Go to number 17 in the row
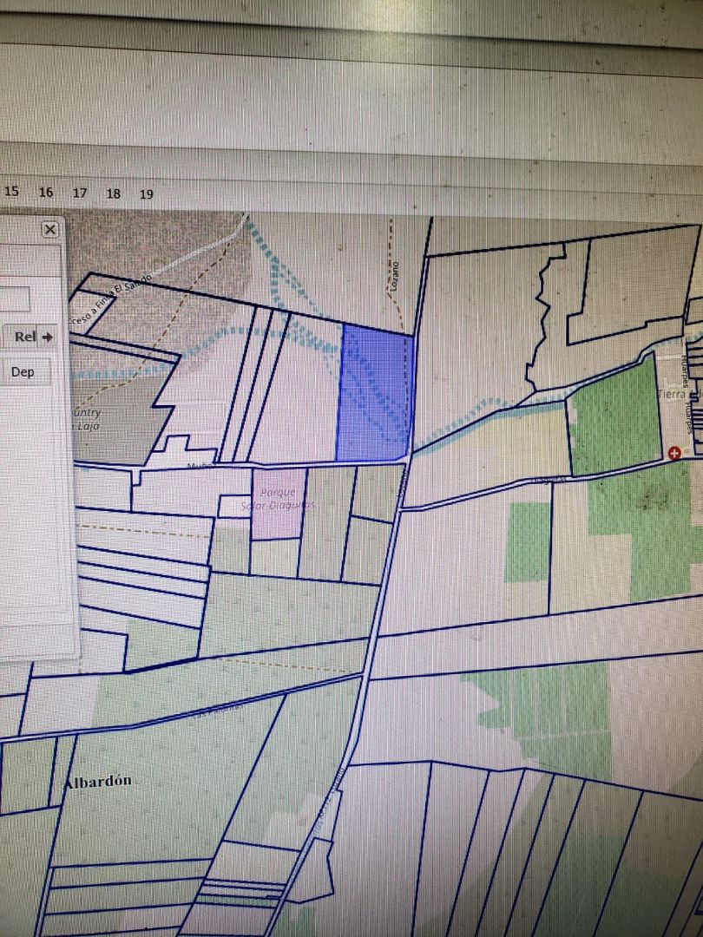Screen dimensions: 703x937 click(80, 193)
